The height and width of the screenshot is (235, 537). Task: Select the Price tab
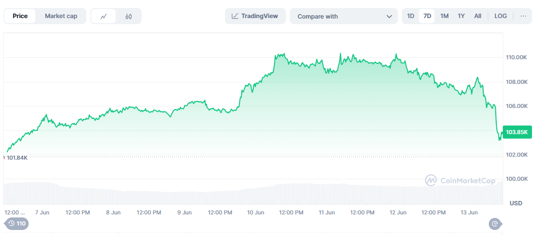tap(20, 16)
